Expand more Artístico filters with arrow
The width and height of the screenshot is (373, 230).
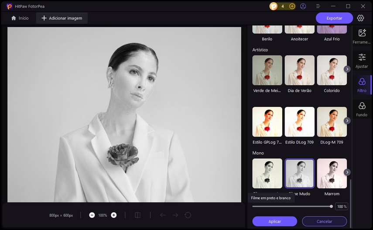coord(347,69)
